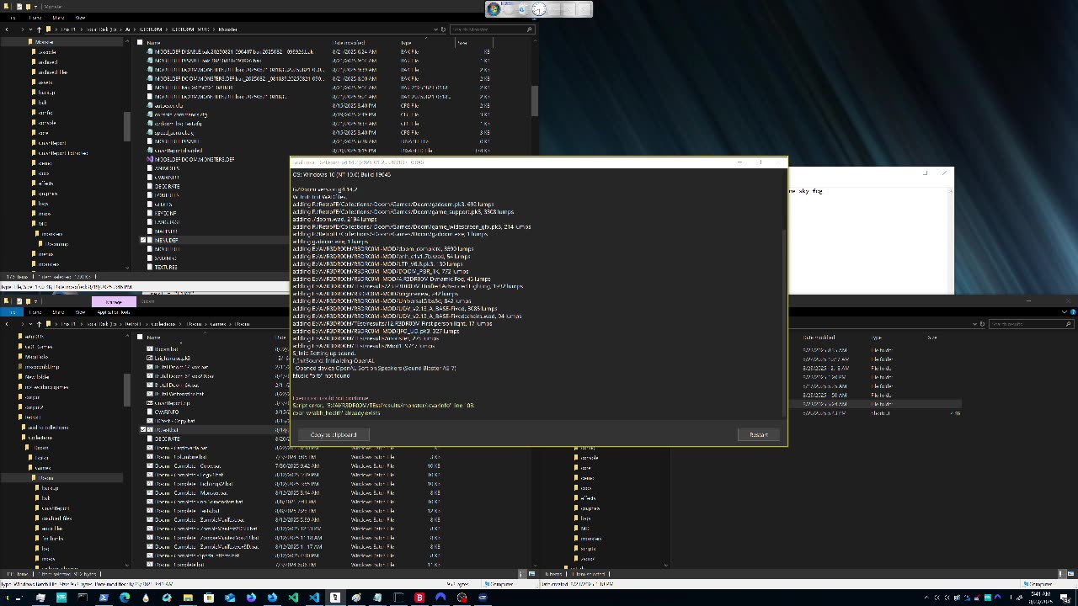
Task: Select the CVARINFO file in the Doom folder window
Action: (x=167, y=412)
